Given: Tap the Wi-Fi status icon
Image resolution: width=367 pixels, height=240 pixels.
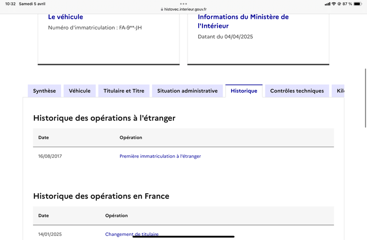Looking at the screenshot, I should [x=334, y=4].
